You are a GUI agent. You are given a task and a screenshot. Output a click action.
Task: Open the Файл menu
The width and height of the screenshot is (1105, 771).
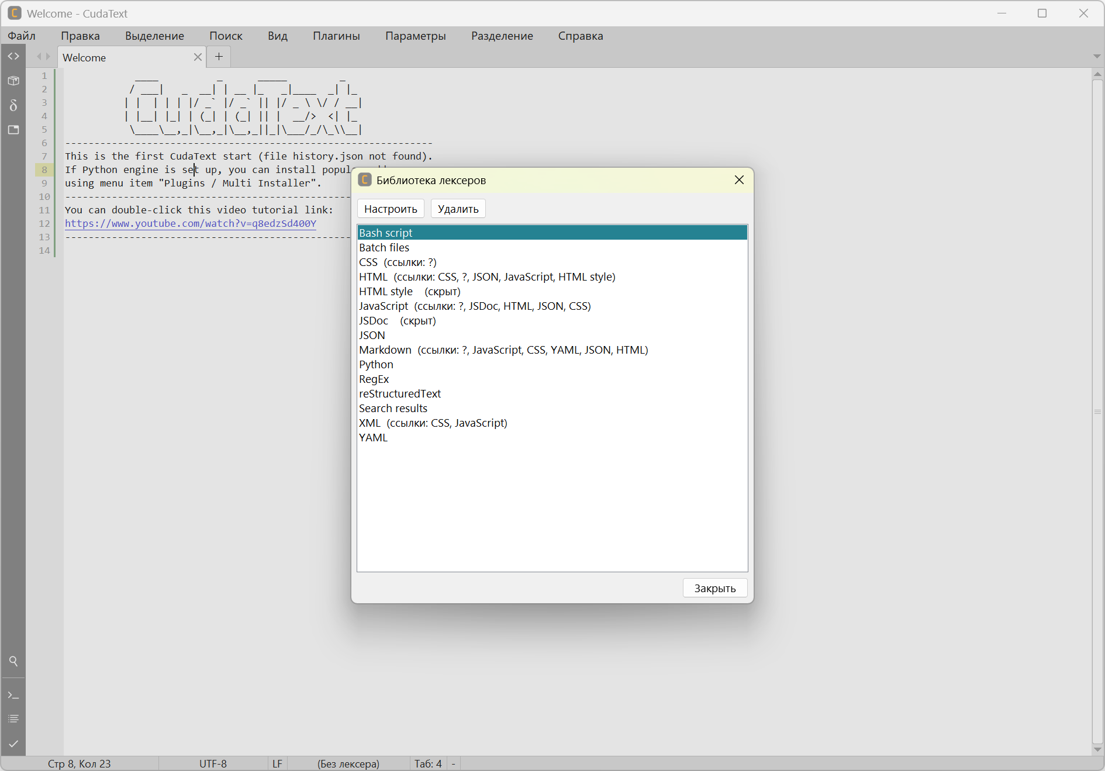click(x=22, y=36)
